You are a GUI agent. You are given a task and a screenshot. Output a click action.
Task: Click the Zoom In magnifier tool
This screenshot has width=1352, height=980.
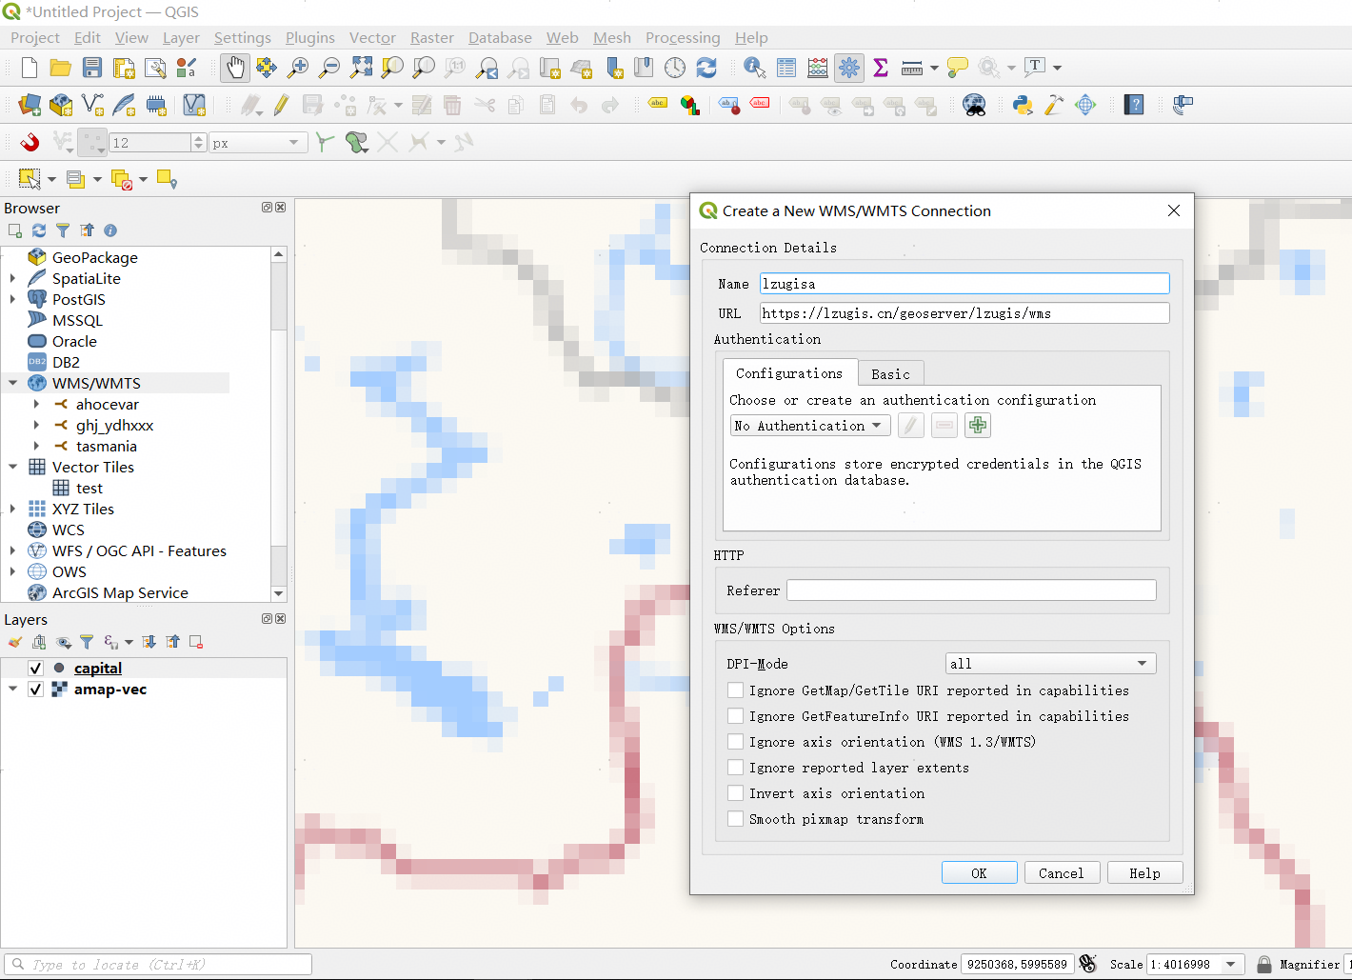click(x=298, y=68)
